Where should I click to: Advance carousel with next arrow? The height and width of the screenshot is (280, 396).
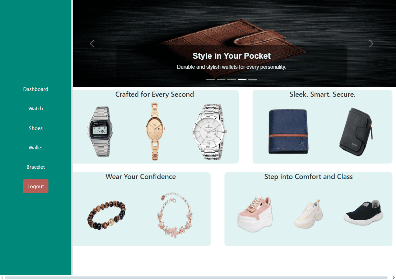371,44
